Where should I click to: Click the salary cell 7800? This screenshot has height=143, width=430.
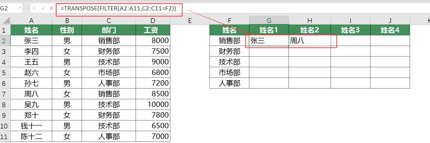(x=153, y=115)
